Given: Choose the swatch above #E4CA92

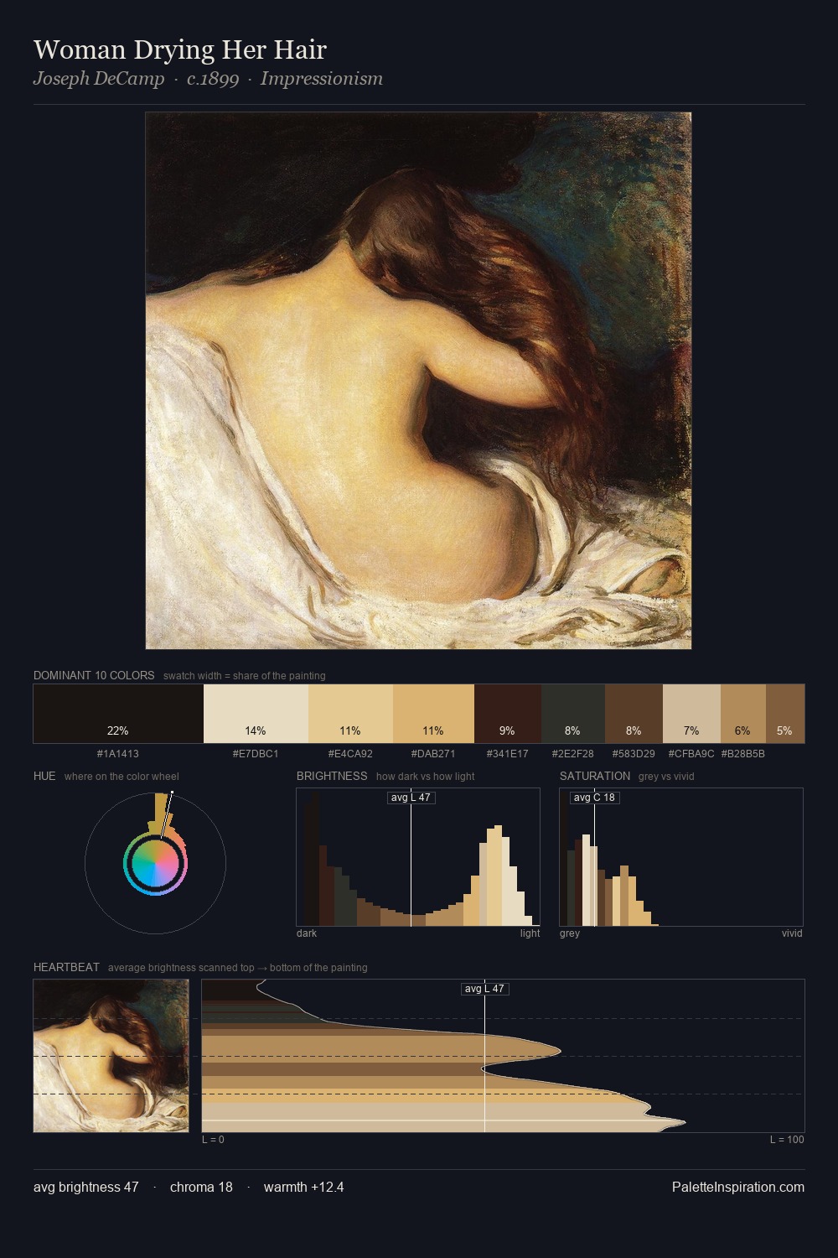Looking at the screenshot, I should point(350,714).
